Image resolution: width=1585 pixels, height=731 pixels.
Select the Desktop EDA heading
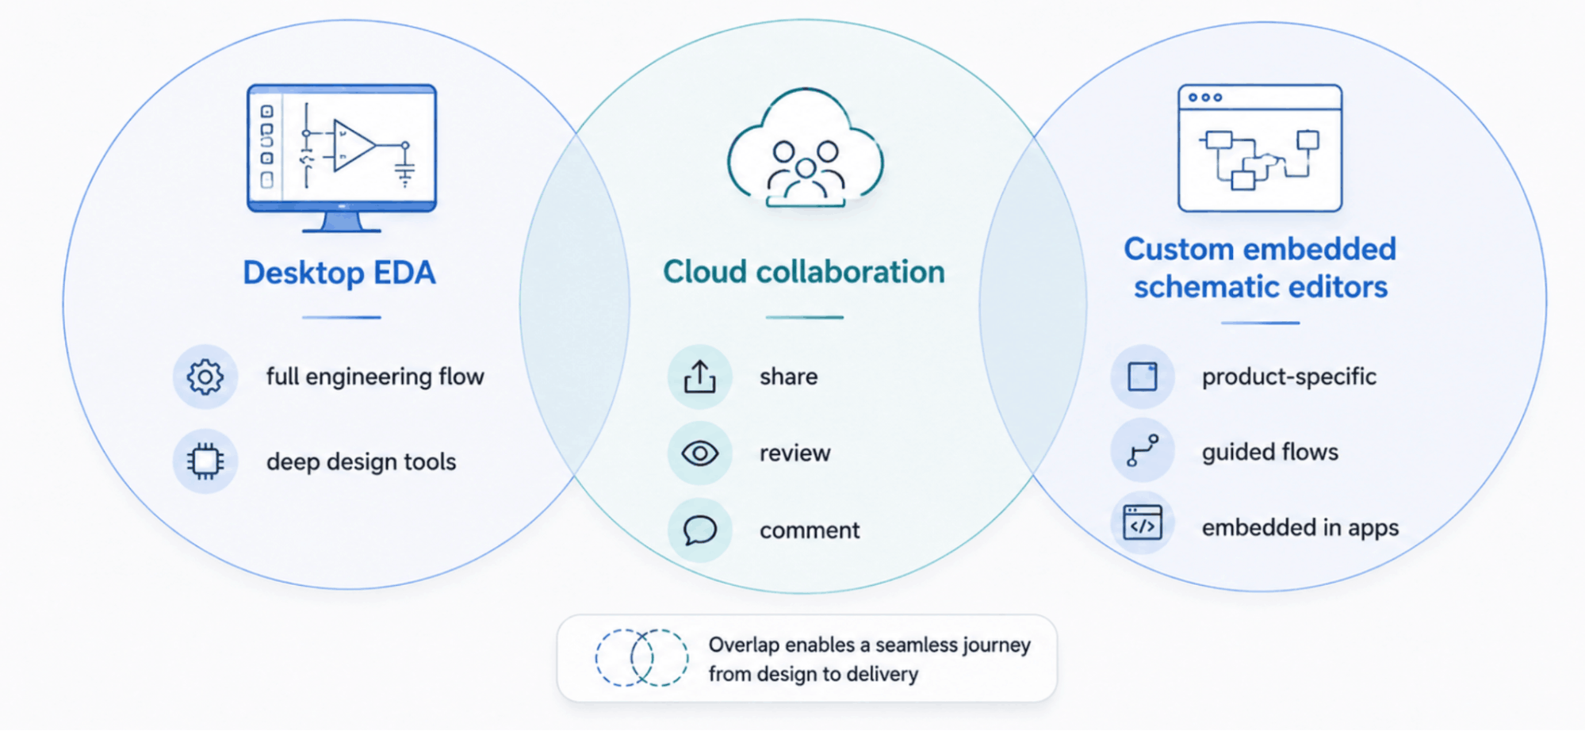339,273
